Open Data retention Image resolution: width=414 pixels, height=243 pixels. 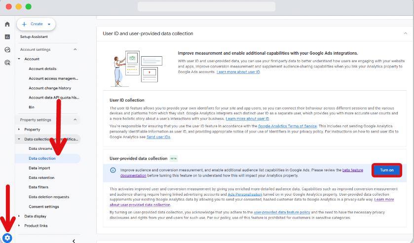41,177
